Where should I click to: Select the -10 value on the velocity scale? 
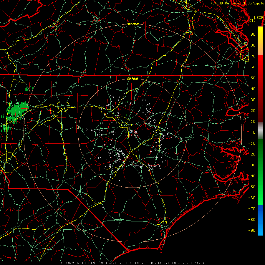(x=252, y=143)
